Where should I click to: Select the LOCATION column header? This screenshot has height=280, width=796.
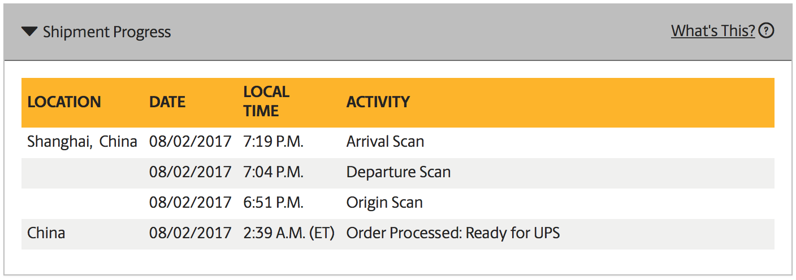tap(64, 102)
